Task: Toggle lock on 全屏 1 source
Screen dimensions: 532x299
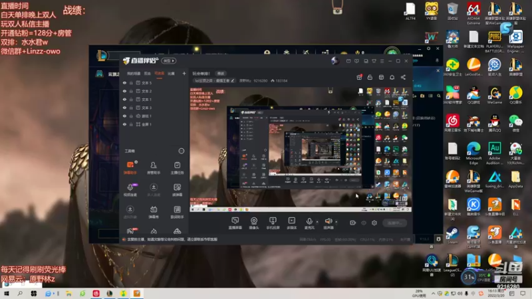Action: 131,124
